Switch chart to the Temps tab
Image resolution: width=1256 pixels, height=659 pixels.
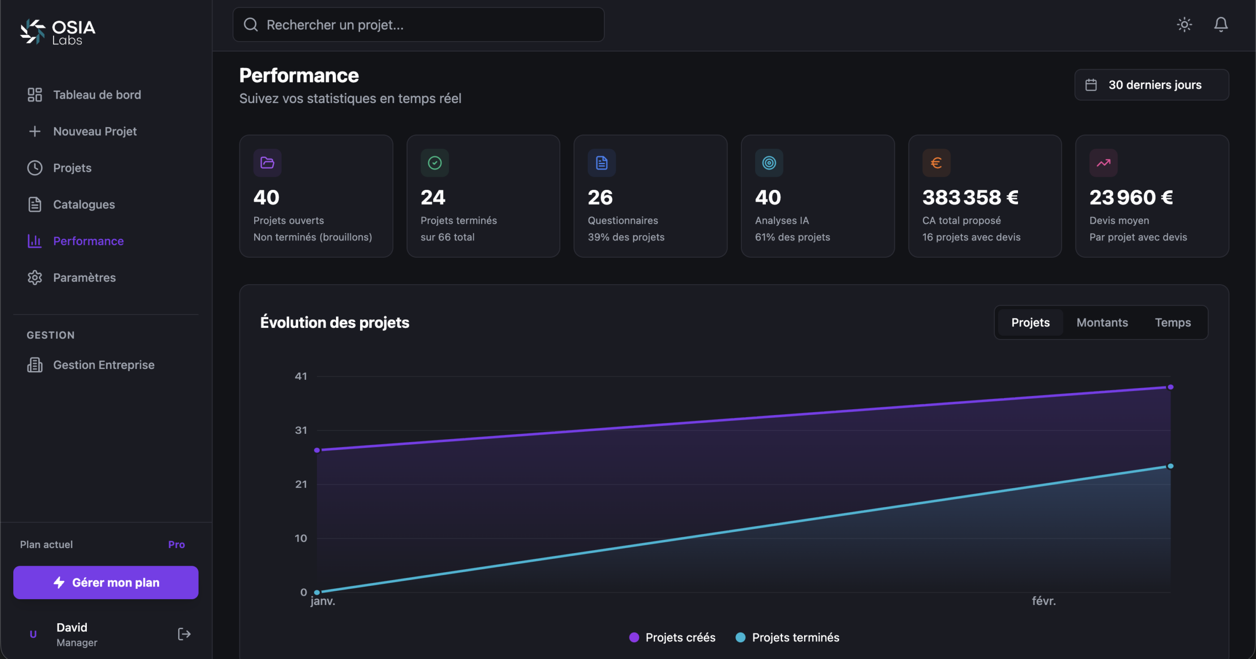pyautogui.click(x=1172, y=322)
